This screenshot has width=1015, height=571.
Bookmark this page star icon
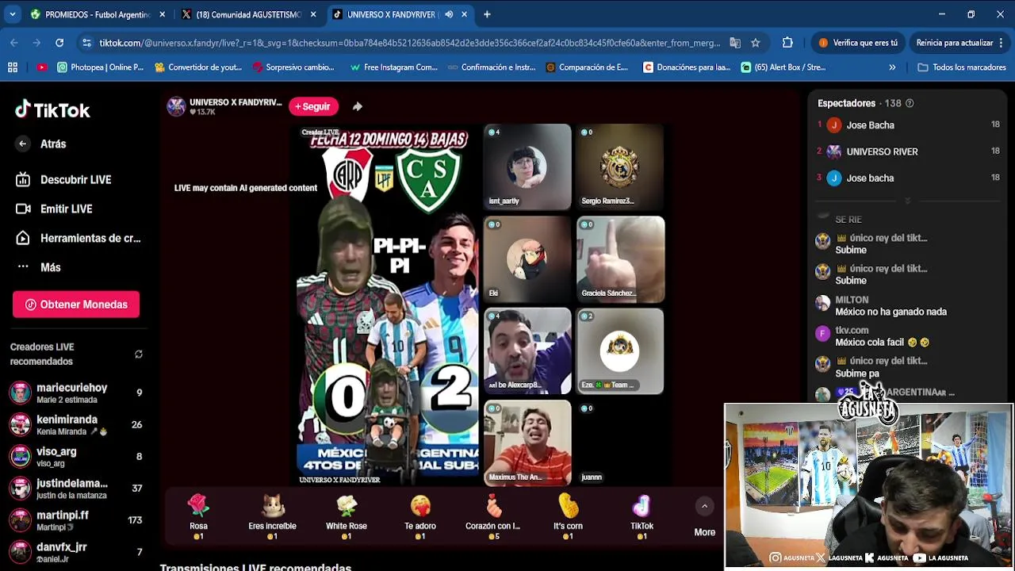[x=756, y=43]
